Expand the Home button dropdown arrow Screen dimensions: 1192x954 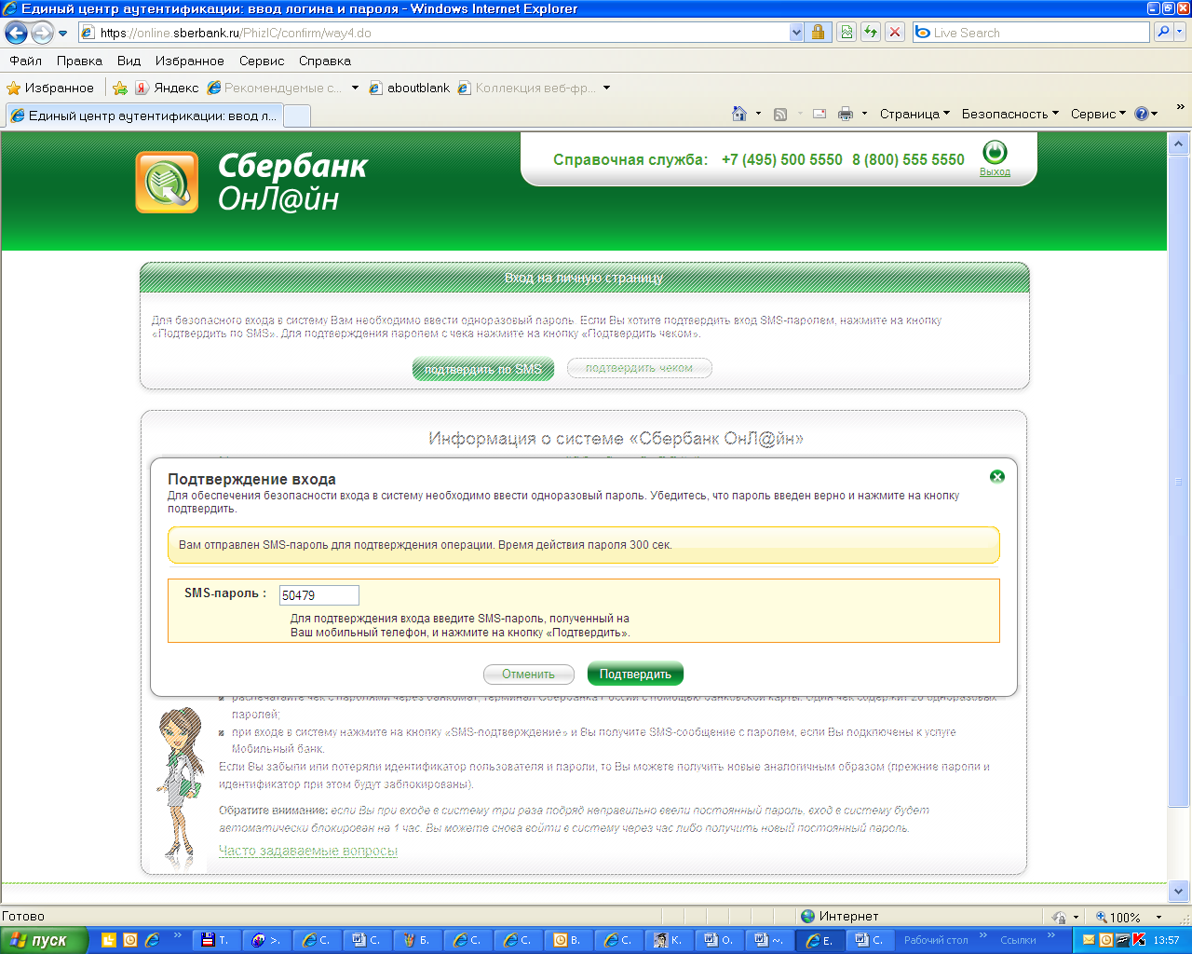(x=758, y=114)
